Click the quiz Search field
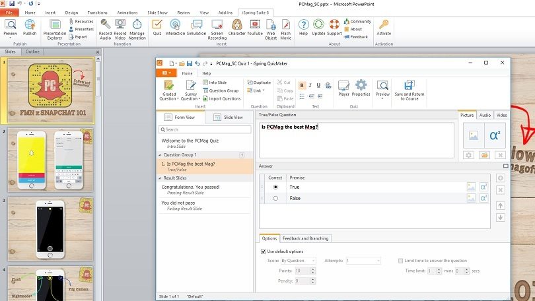Image resolution: width=535 pixels, height=301 pixels. [x=205, y=129]
